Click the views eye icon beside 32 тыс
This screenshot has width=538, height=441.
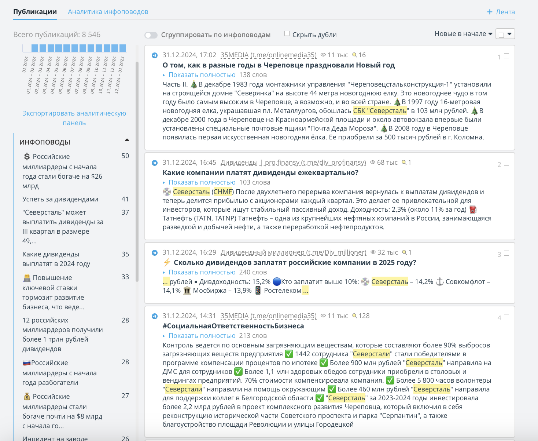click(x=373, y=252)
